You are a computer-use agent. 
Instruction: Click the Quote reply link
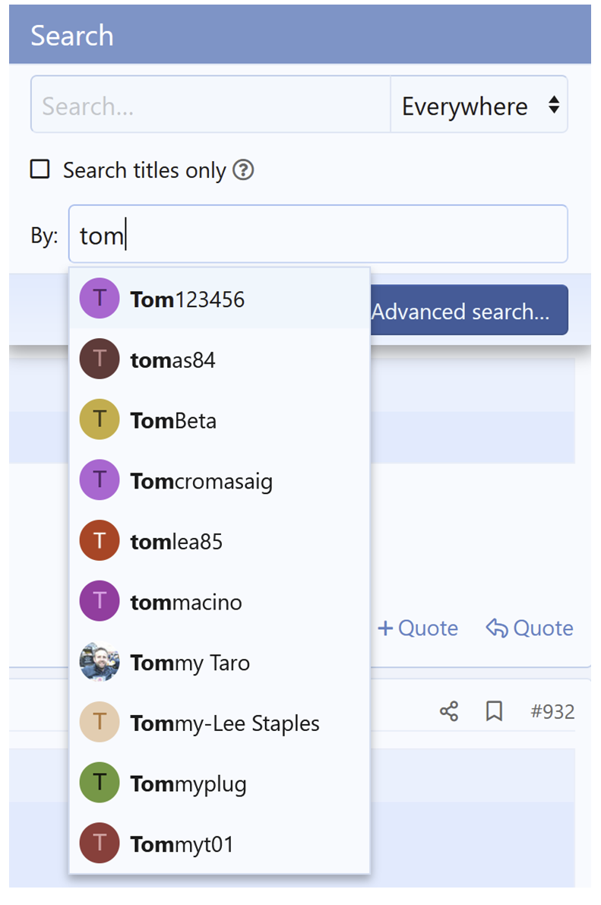[x=530, y=628]
